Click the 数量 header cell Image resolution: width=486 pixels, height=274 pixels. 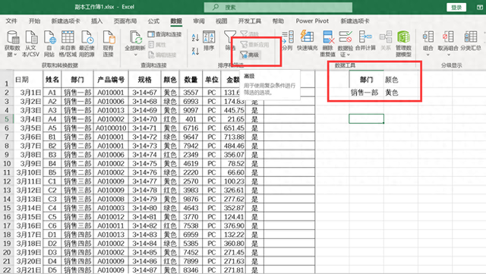point(191,80)
